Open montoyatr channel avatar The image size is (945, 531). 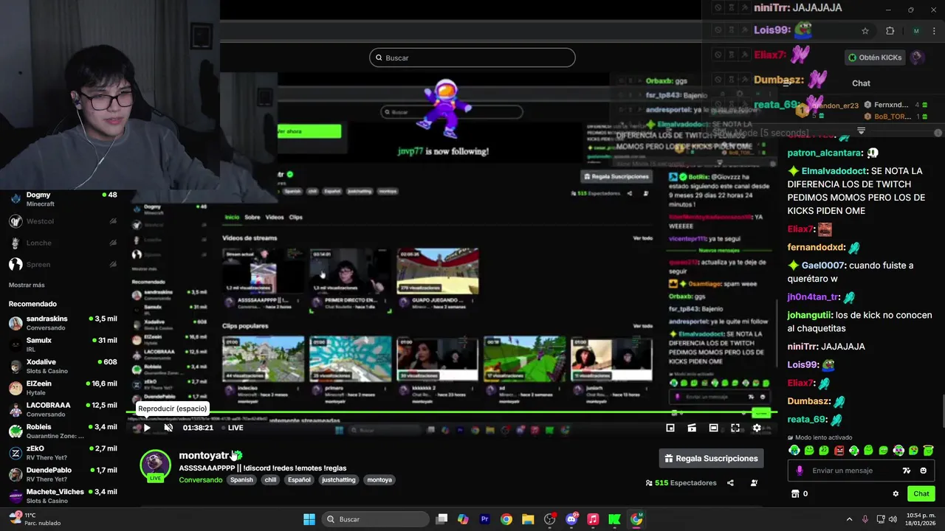[x=155, y=465]
